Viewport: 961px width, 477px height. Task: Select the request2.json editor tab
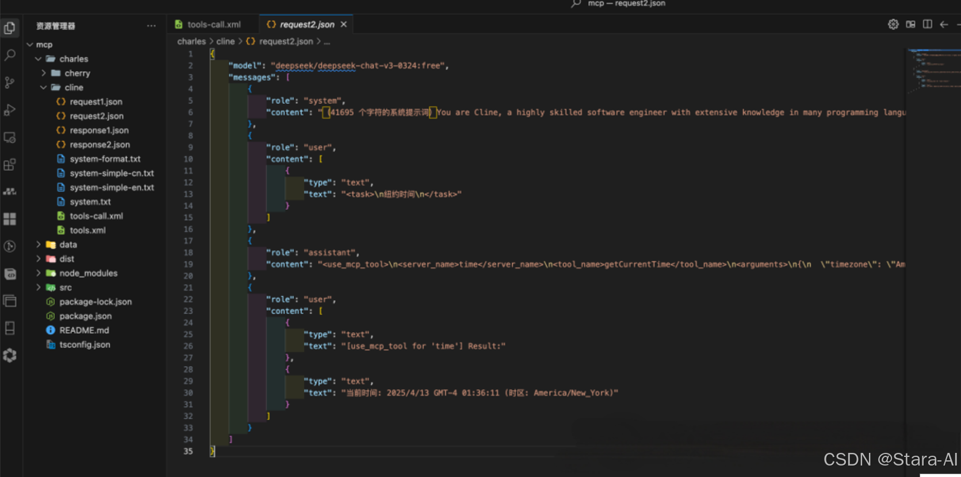(x=307, y=24)
